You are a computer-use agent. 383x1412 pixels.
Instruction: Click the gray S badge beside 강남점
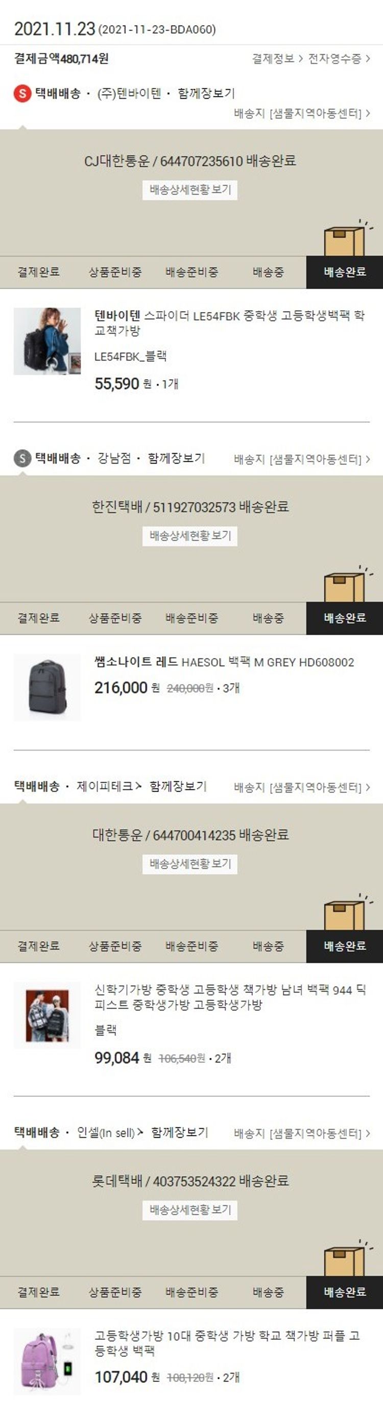pos(22,458)
